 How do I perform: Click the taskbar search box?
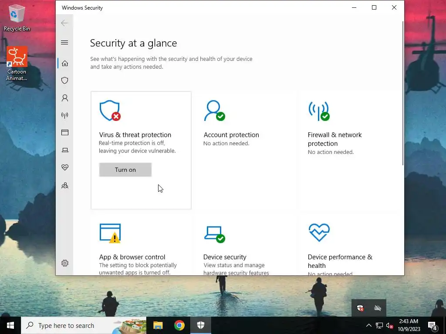point(84,325)
